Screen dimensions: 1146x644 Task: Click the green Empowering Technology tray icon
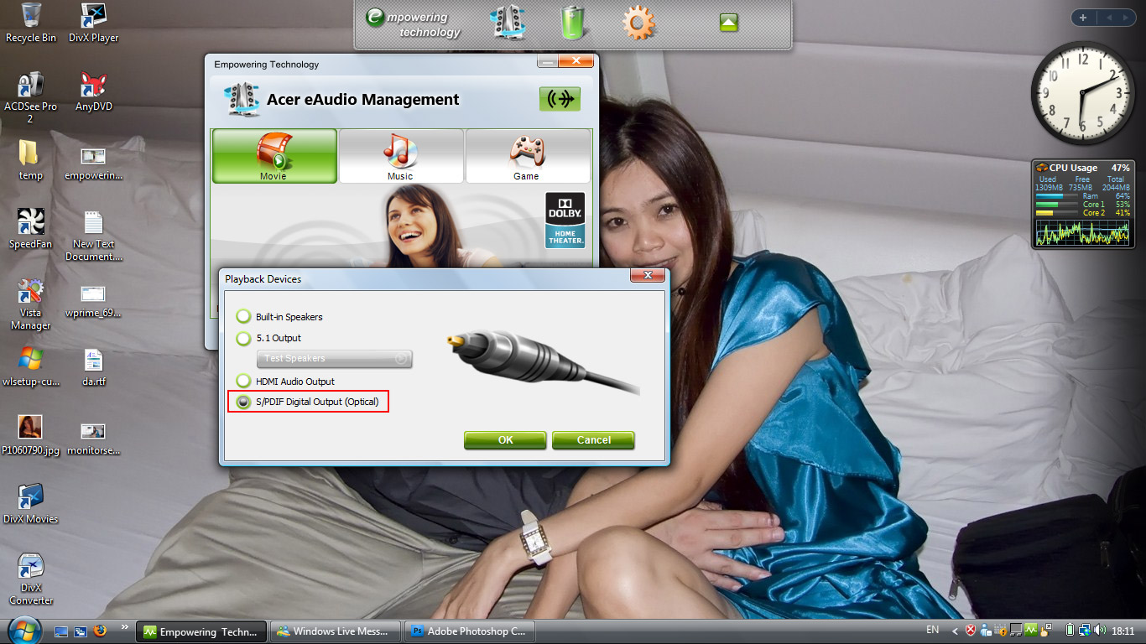1031,630
